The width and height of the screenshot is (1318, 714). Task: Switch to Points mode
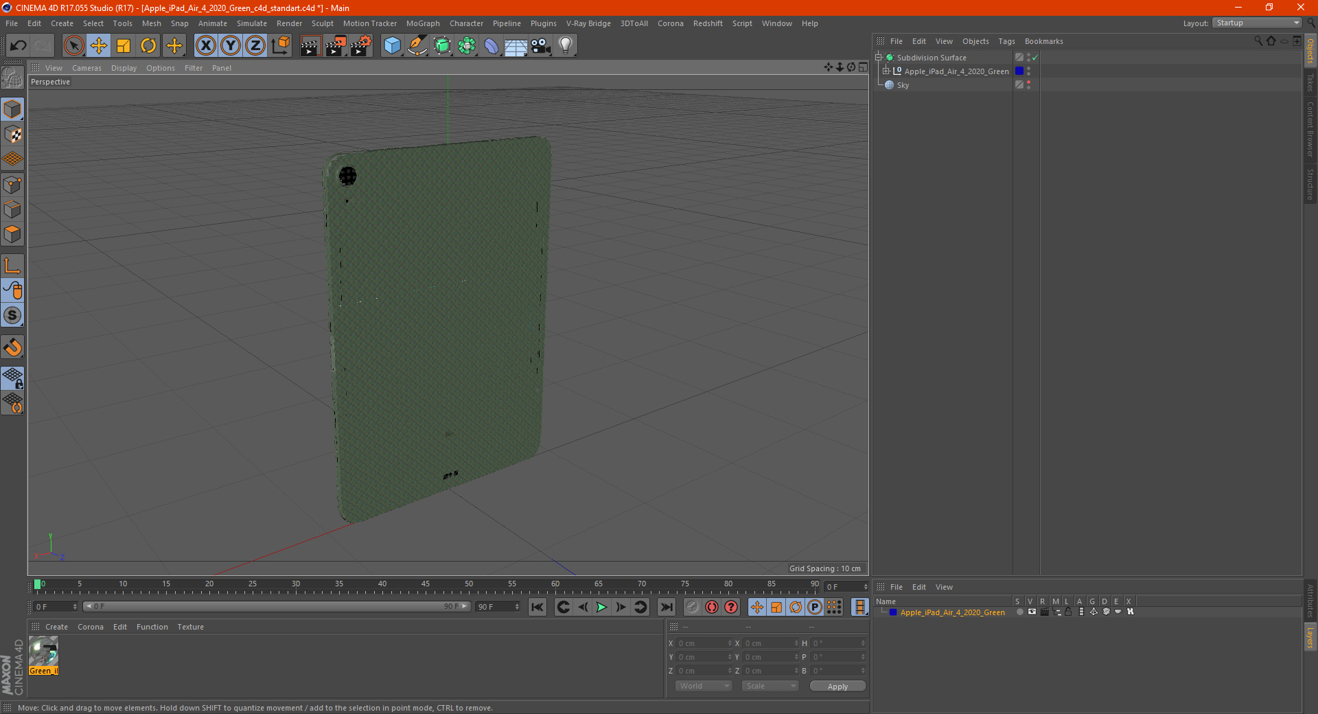coord(12,185)
